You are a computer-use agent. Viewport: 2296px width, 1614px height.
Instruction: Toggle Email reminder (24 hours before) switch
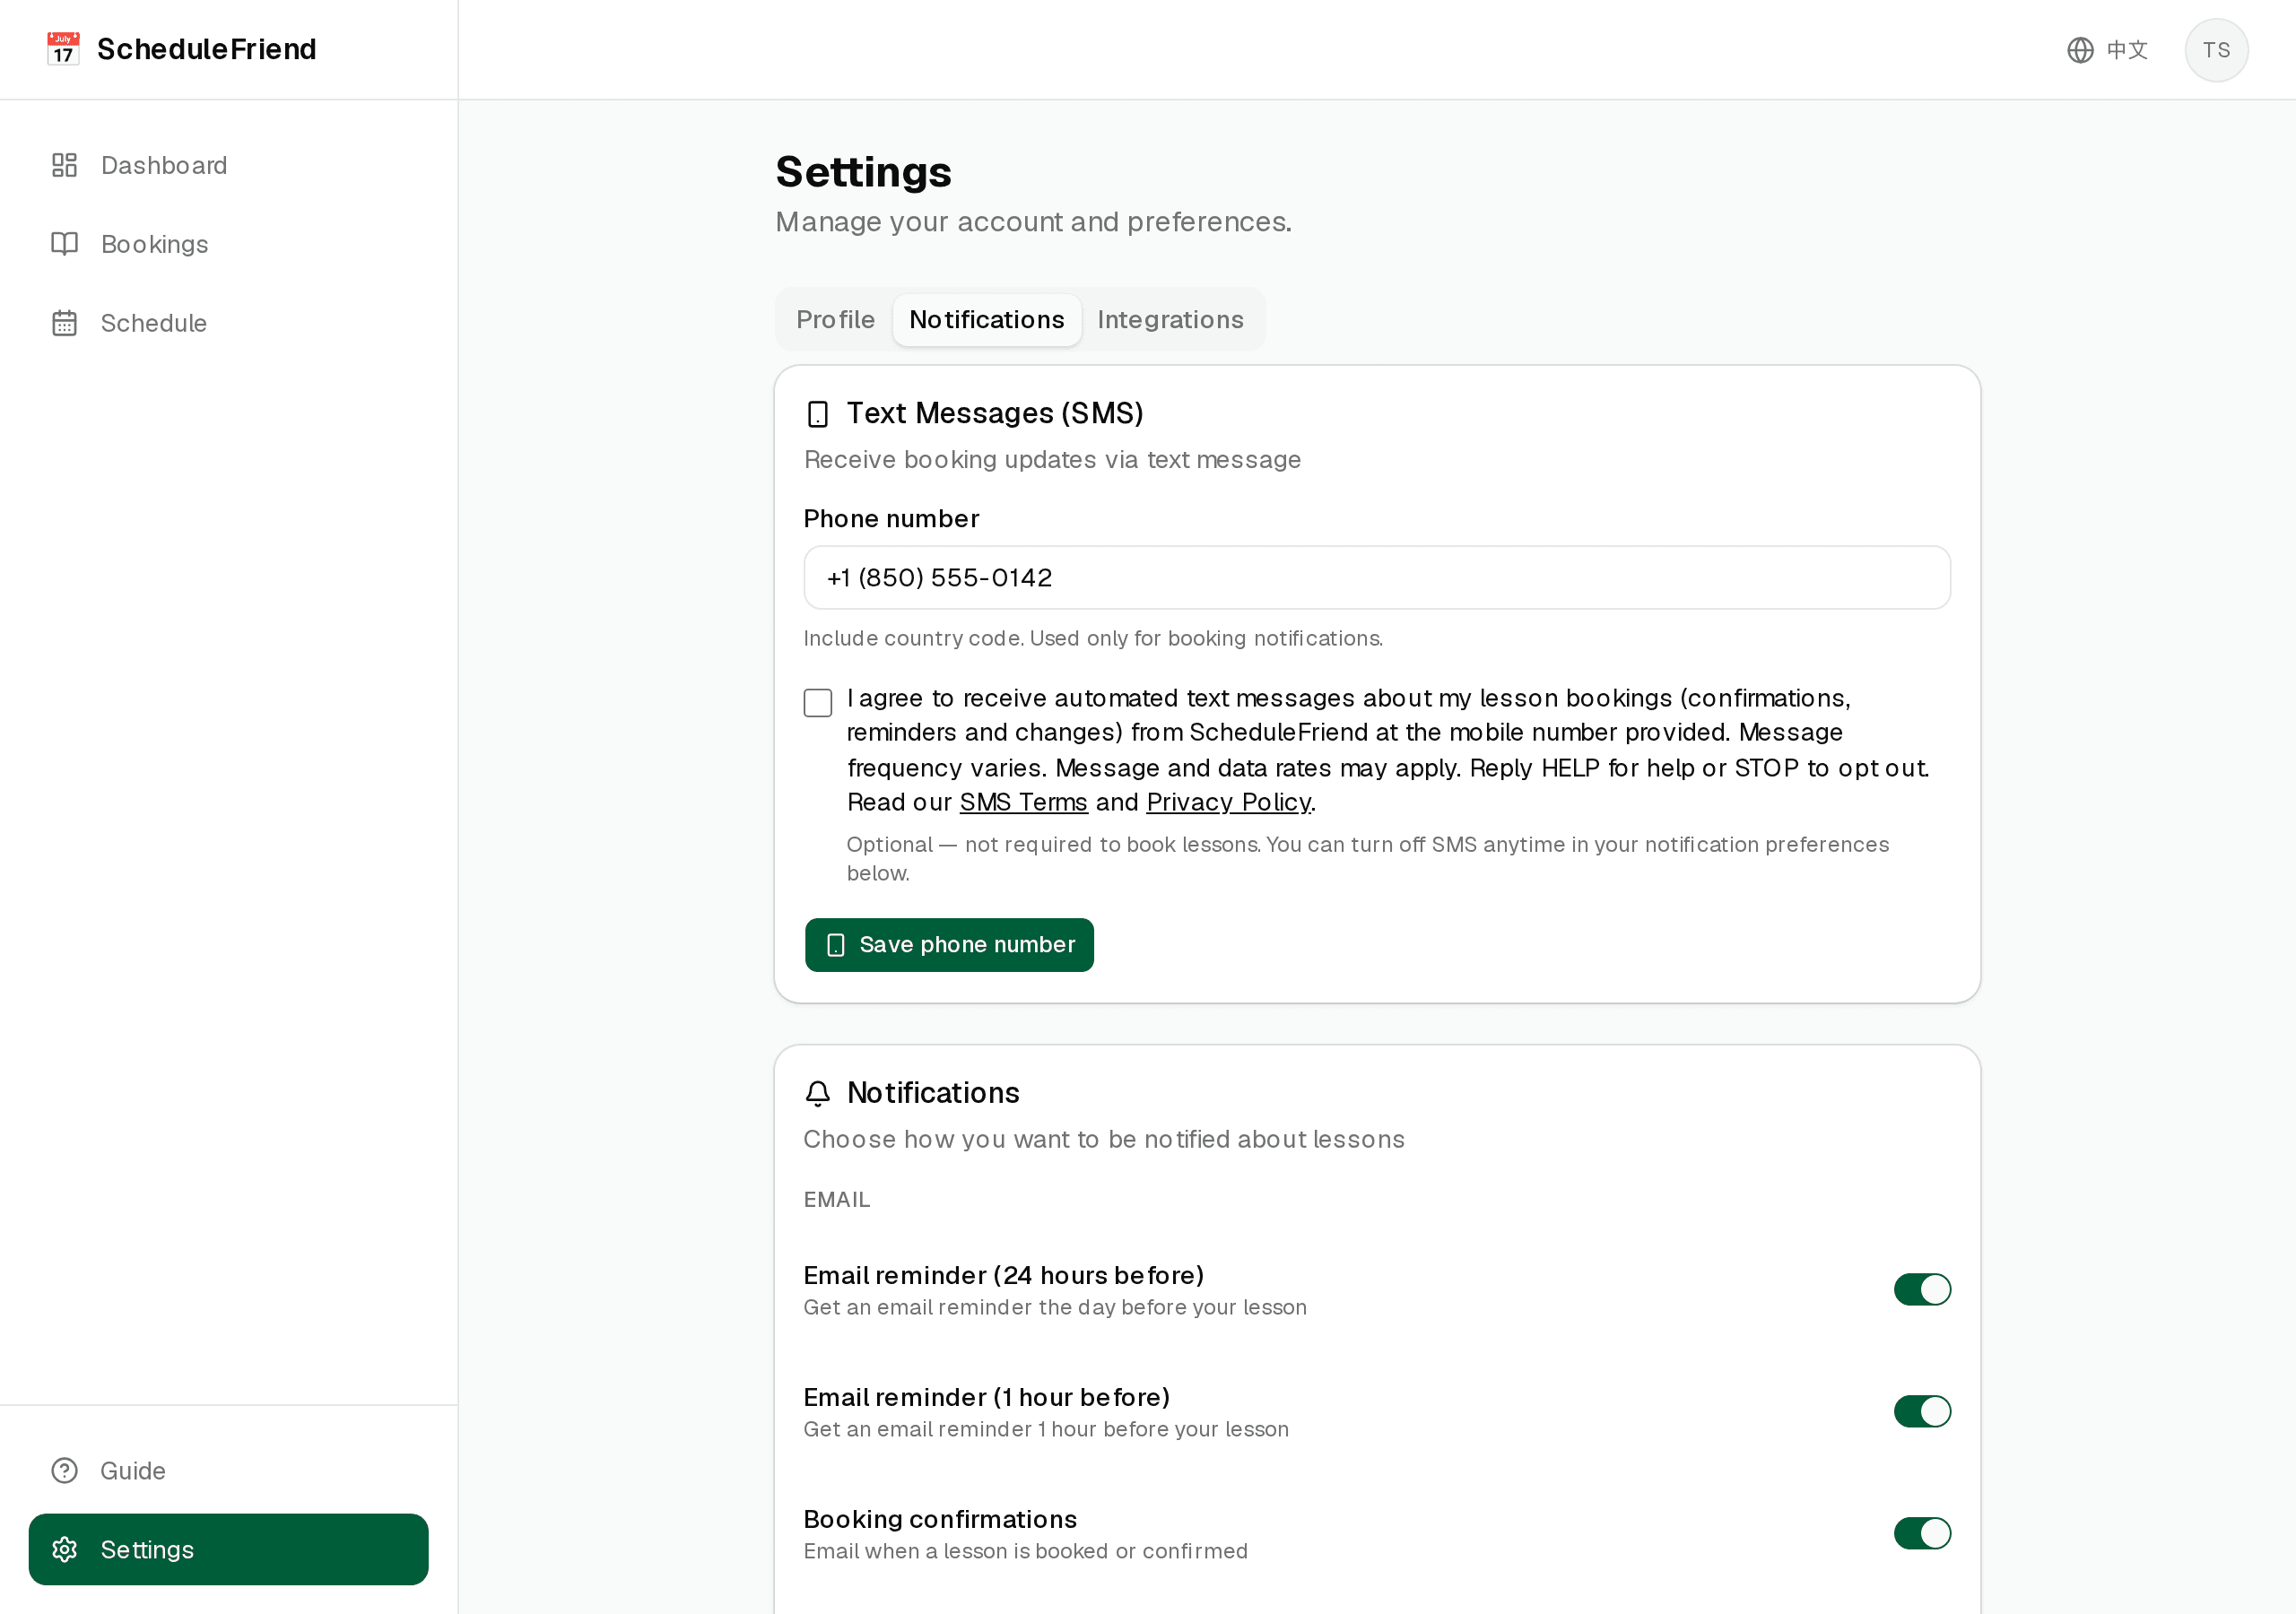coord(1922,1289)
